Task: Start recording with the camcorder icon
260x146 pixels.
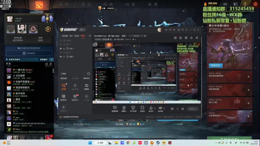Action: (172, 109)
